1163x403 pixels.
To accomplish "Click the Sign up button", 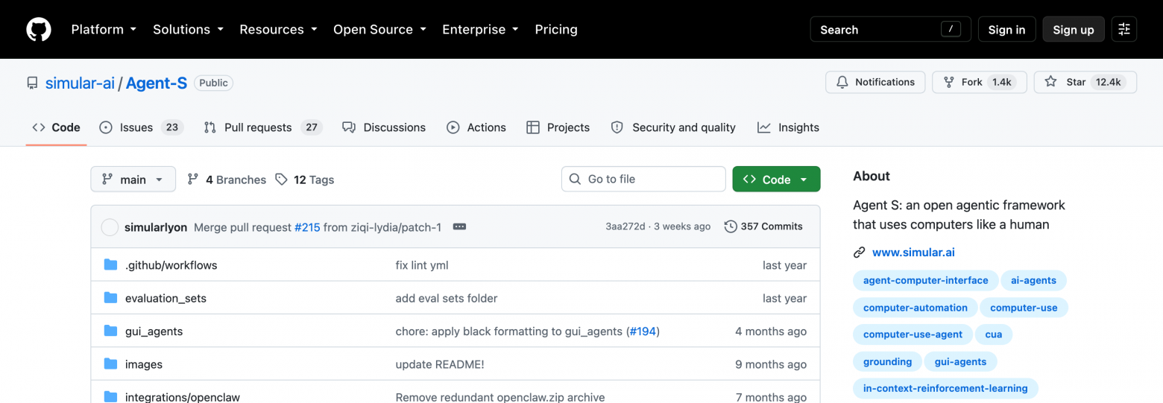I will (1074, 30).
